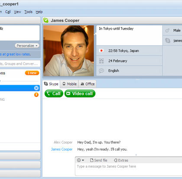Viewport: 182px width, 179px height.
Task: Click the orange alert icon in conversations list
Action: point(36,95)
